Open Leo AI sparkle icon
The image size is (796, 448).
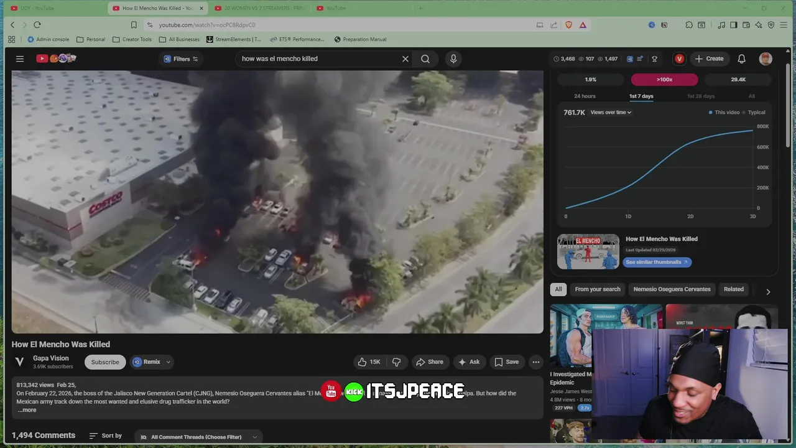click(x=759, y=25)
